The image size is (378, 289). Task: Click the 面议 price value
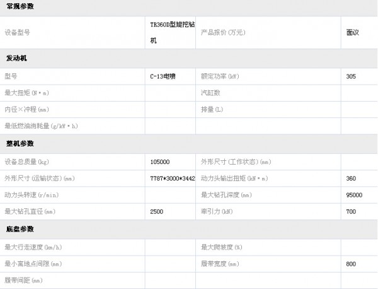coord(352,32)
